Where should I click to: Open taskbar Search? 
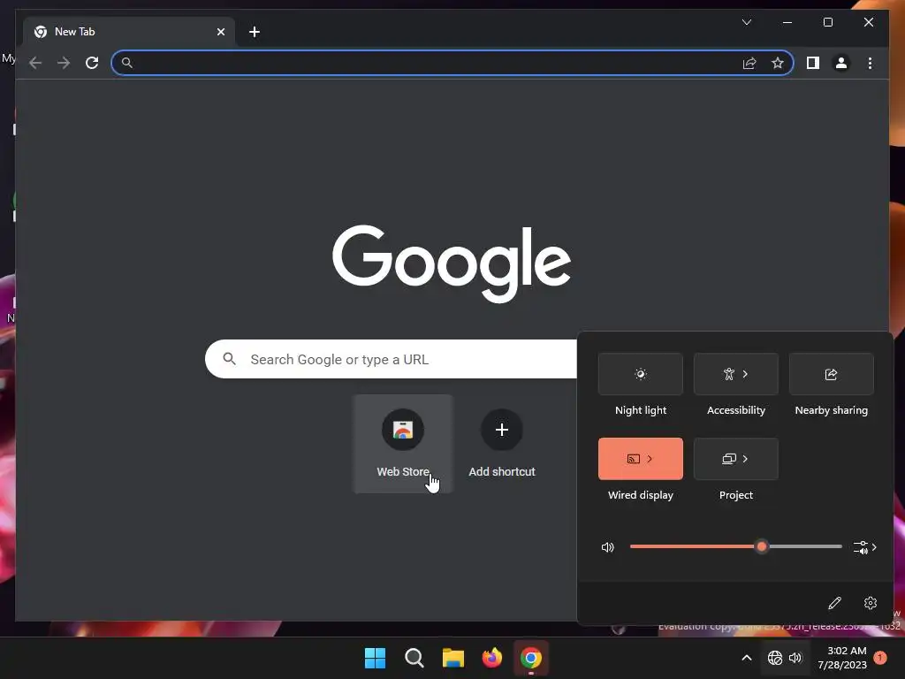[x=414, y=658]
